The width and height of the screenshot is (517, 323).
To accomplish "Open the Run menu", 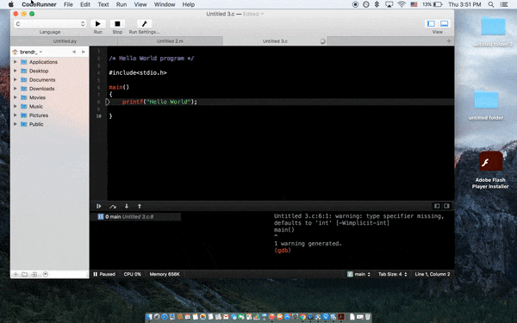I will tap(121, 4).
